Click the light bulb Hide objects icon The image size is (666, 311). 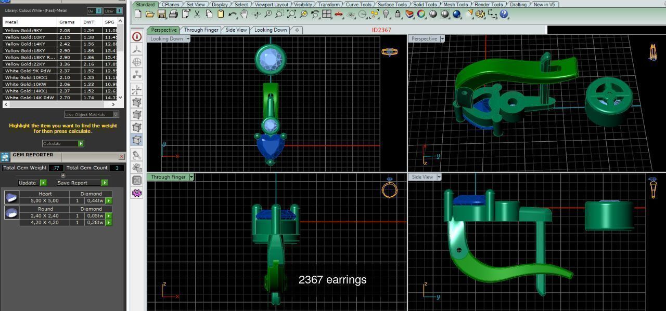click(x=386, y=14)
